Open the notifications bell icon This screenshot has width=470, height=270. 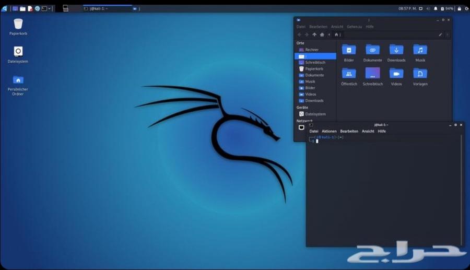tap(436, 9)
